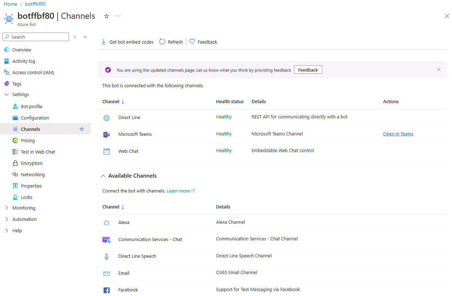Open the Pricing page
452x296 pixels.
coord(28,140)
